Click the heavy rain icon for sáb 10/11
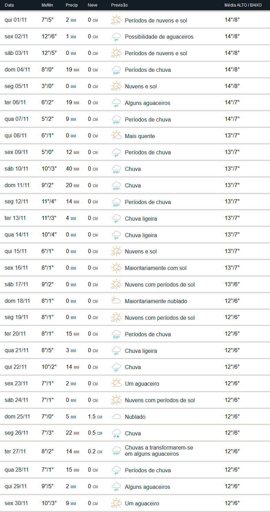Image resolution: width=270 pixels, height=512 pixels. pyautogui.click(x=116, y=169)
